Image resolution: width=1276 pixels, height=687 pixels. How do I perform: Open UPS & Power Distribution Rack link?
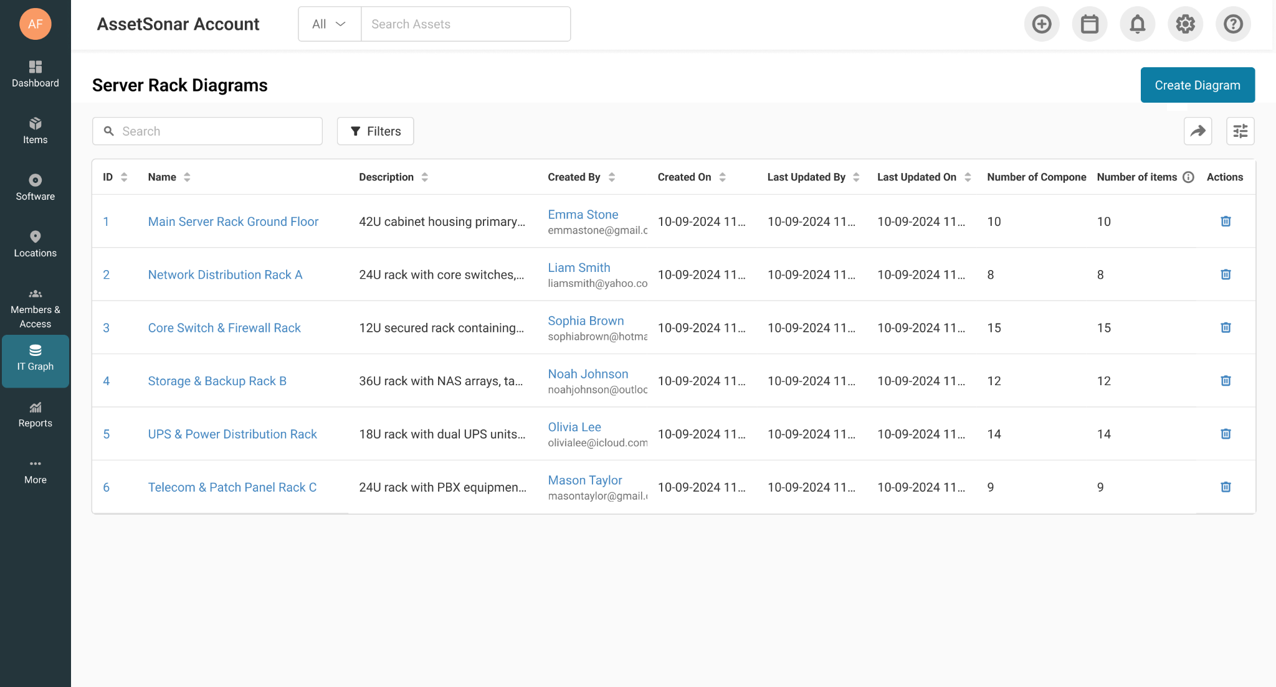coord(232,434)
